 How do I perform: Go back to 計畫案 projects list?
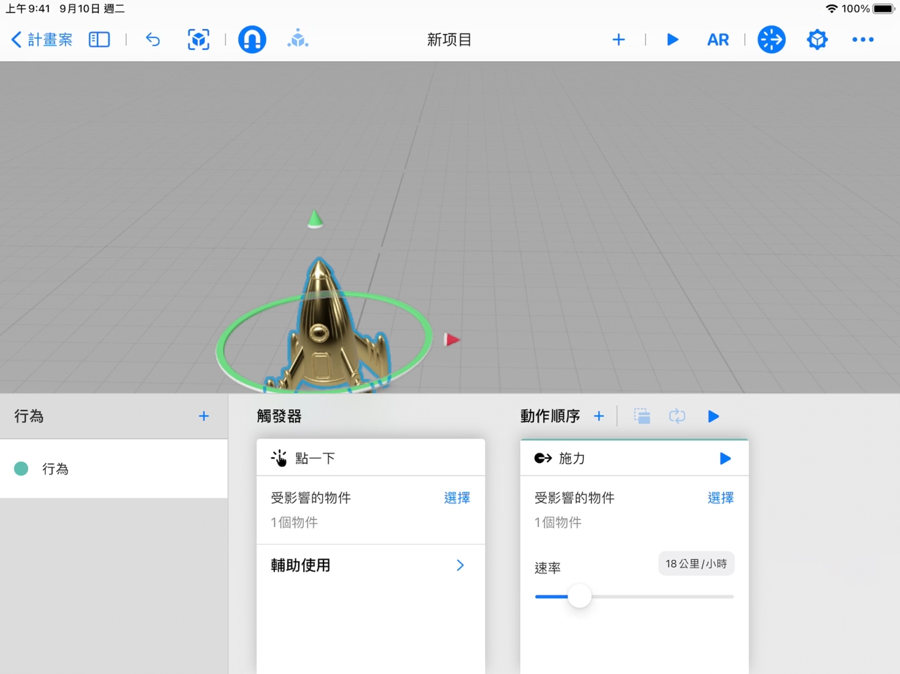point(41,39)
